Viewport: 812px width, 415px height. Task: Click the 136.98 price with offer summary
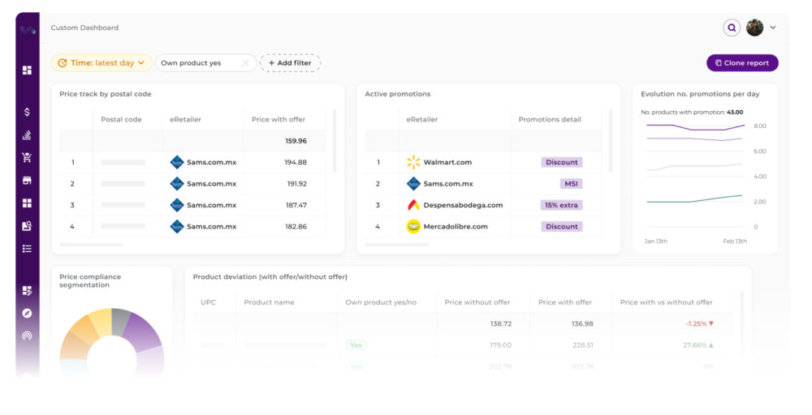(x=582, y=324)
